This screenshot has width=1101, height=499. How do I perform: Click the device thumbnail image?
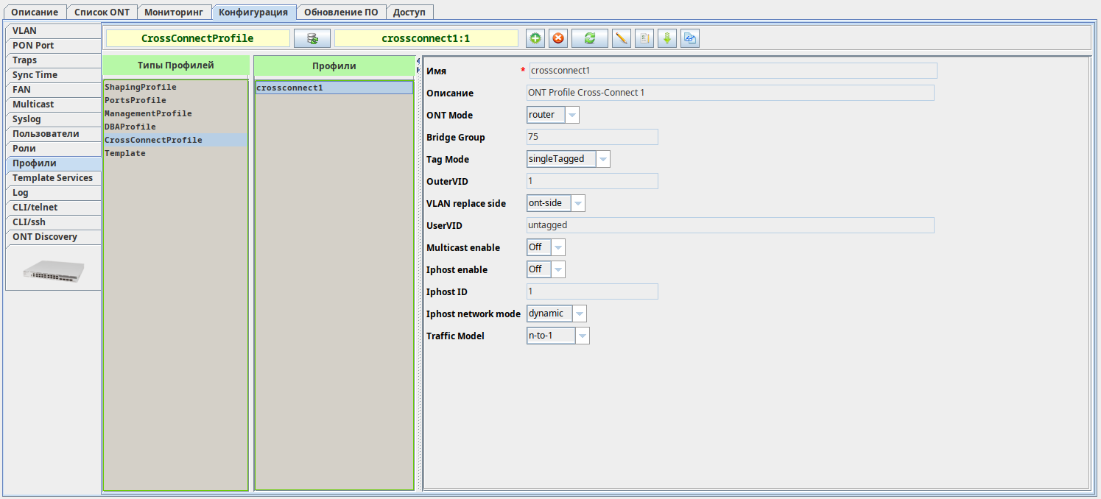[x=53, y=270]
